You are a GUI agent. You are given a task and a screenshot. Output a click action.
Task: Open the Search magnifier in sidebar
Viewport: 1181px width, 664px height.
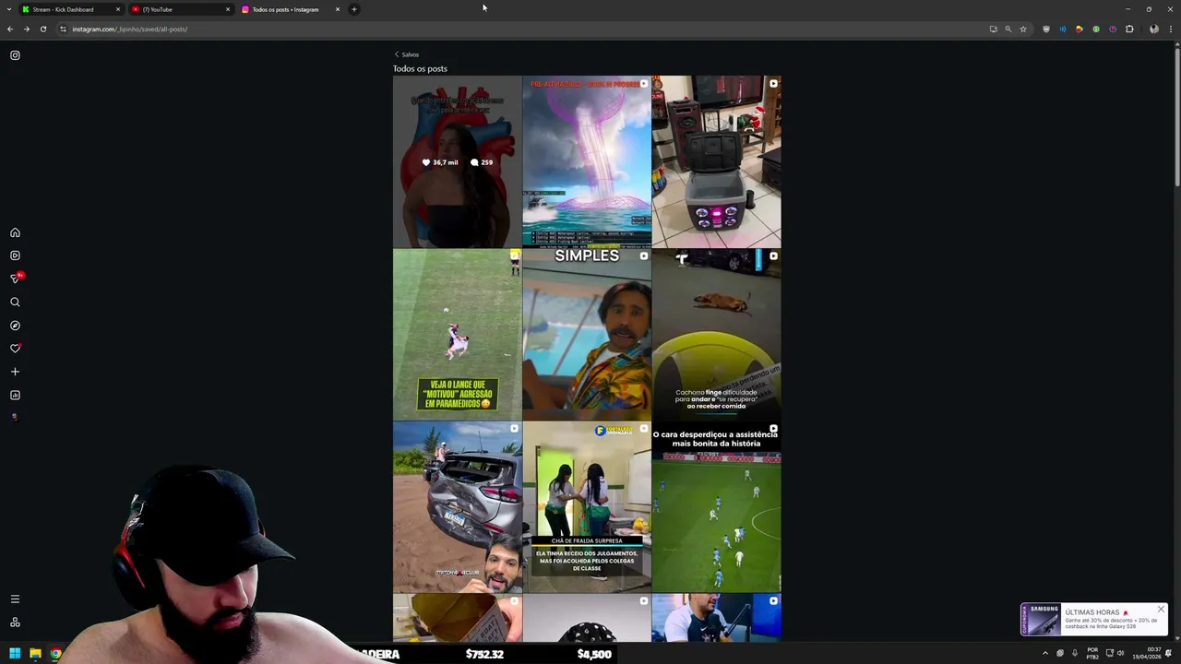pos(15,302)
